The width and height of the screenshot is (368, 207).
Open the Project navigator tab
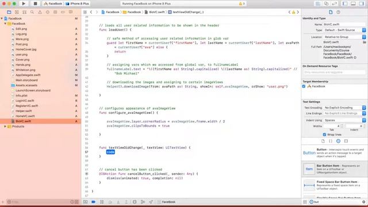pos(9,12)
